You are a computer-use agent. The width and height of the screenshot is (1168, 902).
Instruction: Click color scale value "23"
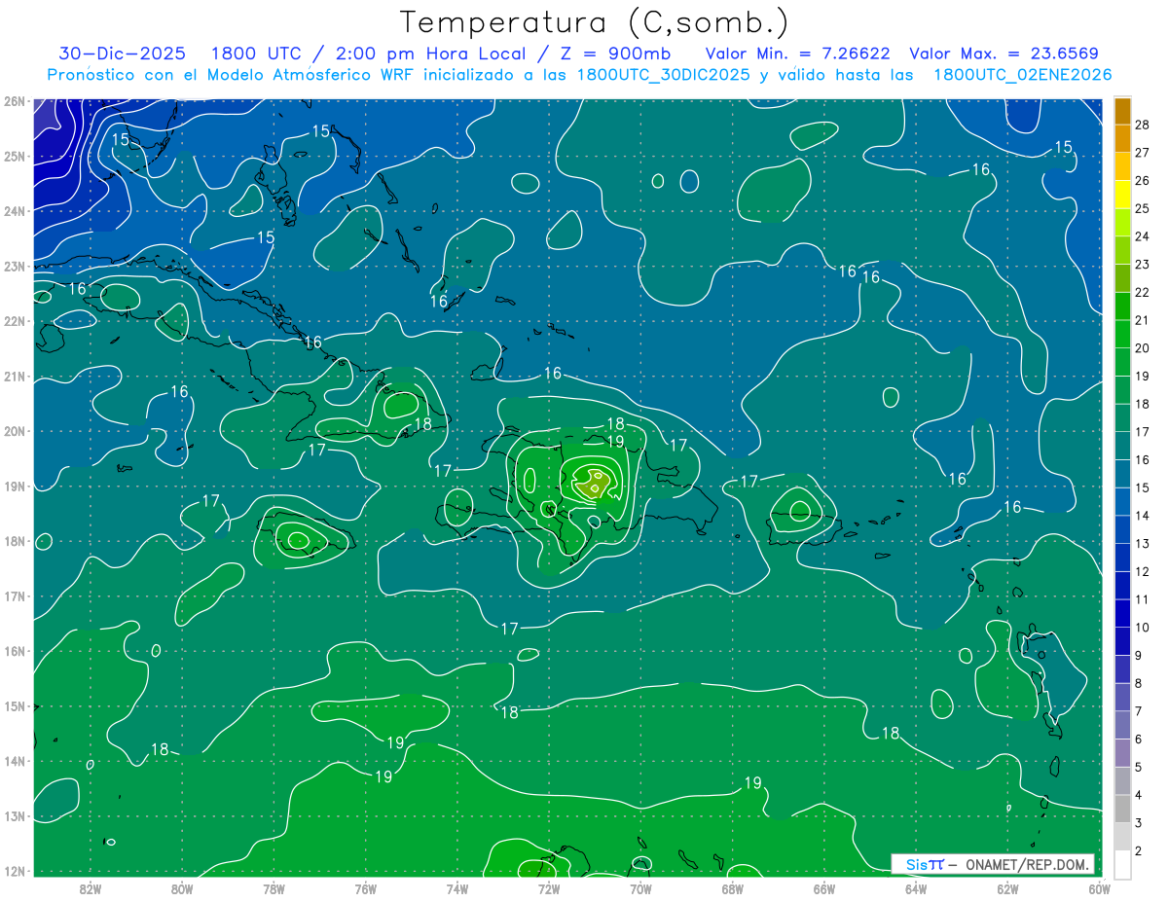pos(1143,265)
